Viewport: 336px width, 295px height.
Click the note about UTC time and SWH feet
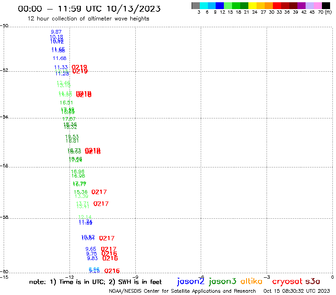coord(95,282)
